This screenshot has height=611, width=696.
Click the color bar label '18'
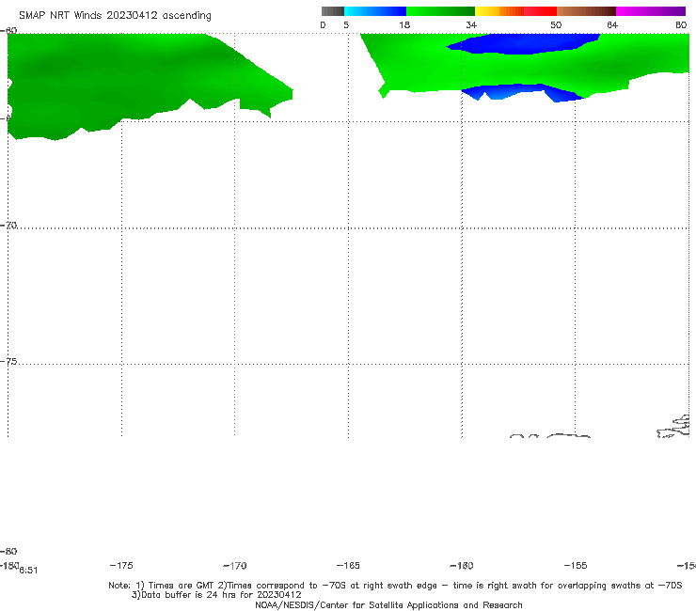[x=404, y=25]
